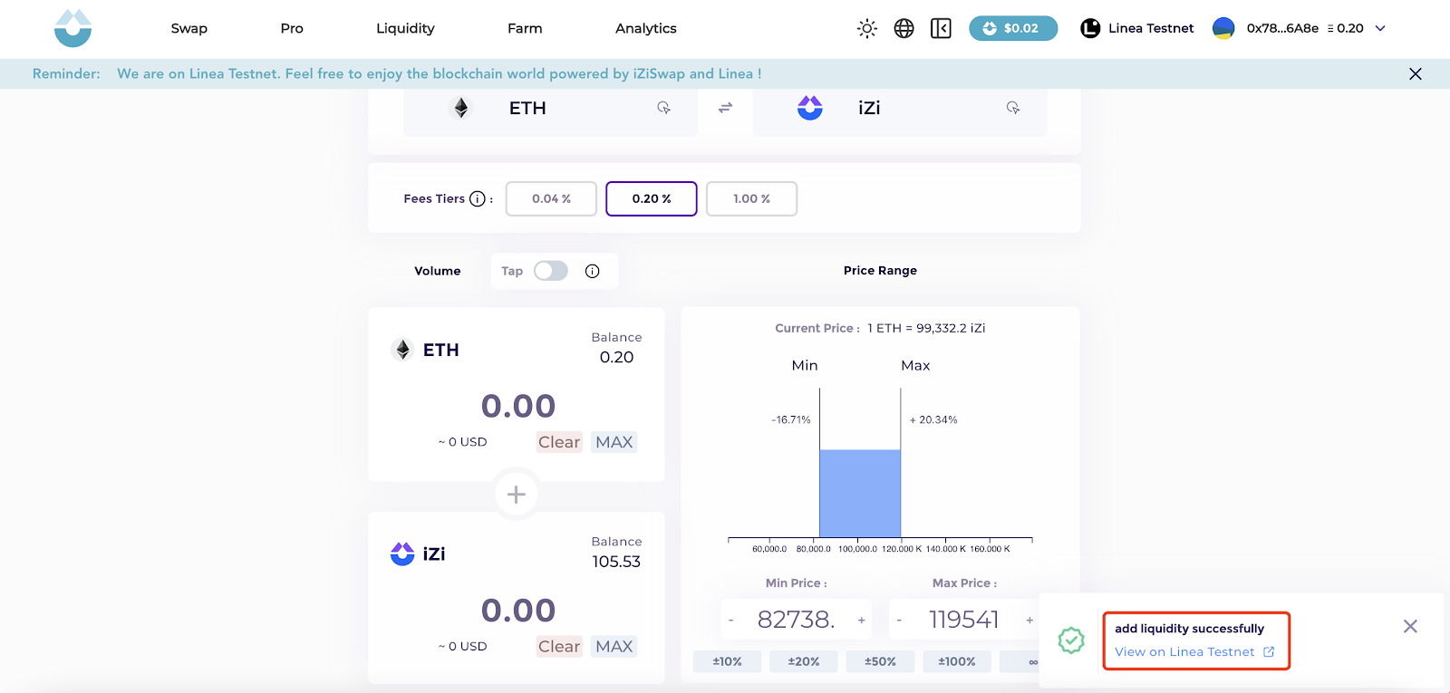The height and width of the screenshot is (693, 1450).
Task: Select the 0.20 % fee tier
Action: [x=652, y=198]
